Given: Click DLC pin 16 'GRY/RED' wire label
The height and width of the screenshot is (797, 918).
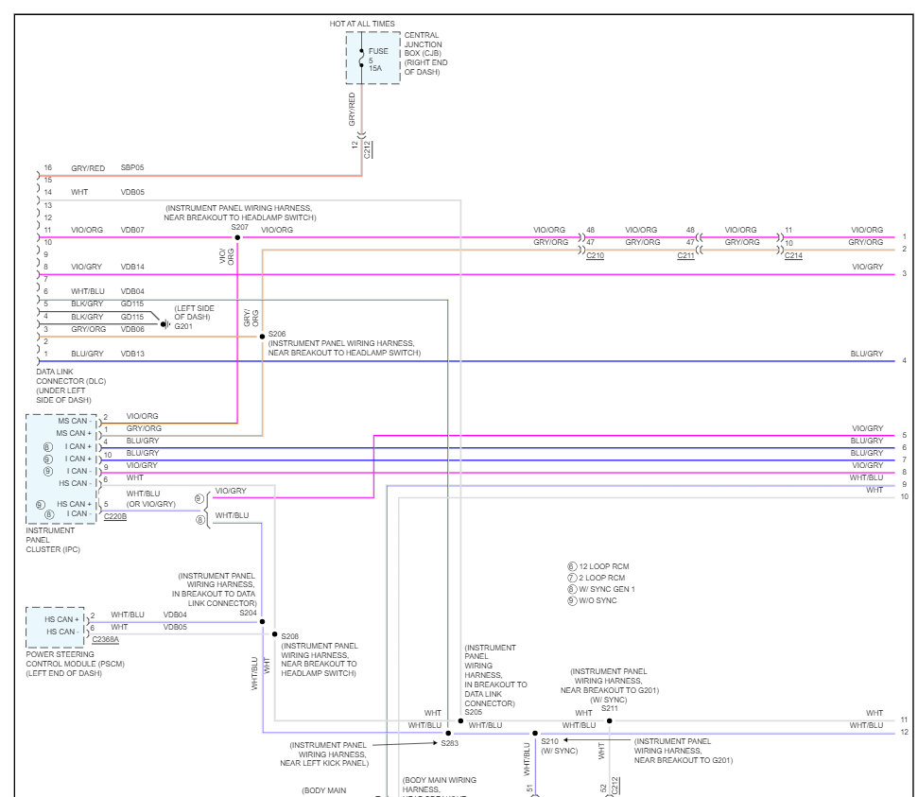Looking at the screenshot, I should 88,168.
